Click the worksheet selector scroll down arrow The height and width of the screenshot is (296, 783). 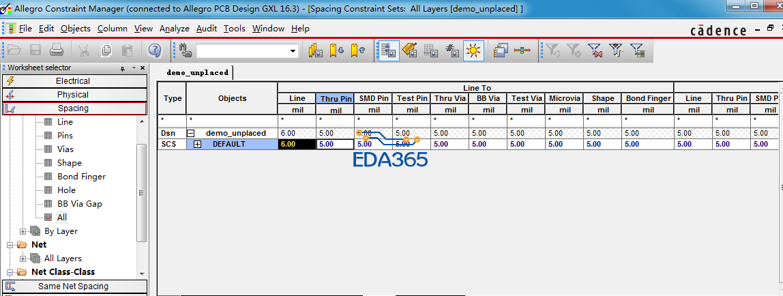coord(142,273)
